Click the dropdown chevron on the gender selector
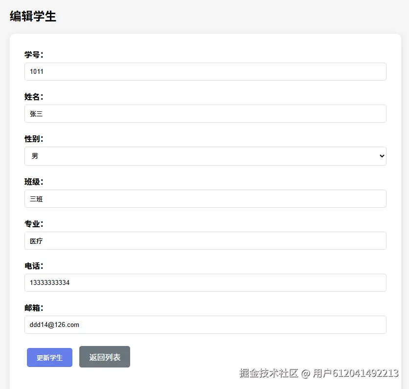Image resolution: width=409 pixels, height=389 pixels. [382, 156]
